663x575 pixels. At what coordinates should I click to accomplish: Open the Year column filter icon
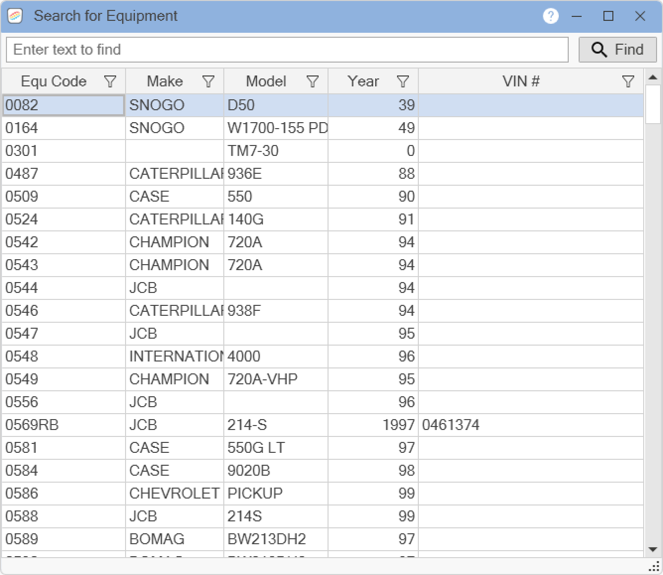pos(403,81)
